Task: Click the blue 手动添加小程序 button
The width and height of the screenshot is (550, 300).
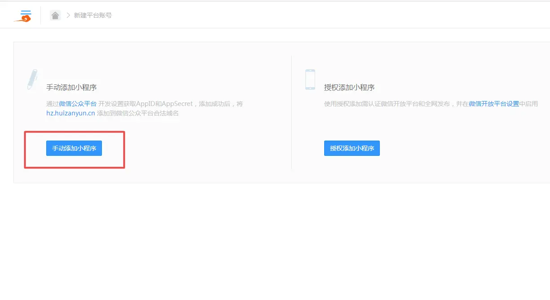Action: [x=74, y=148]
